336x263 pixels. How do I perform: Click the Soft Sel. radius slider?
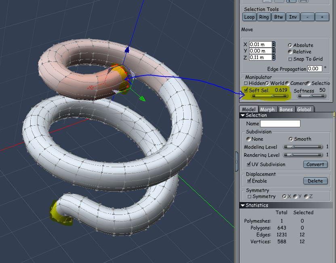click(x=270, y=96)
